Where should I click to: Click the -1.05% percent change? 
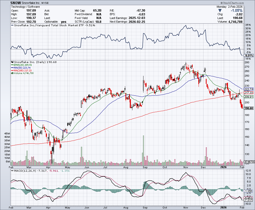click(237, 11)
